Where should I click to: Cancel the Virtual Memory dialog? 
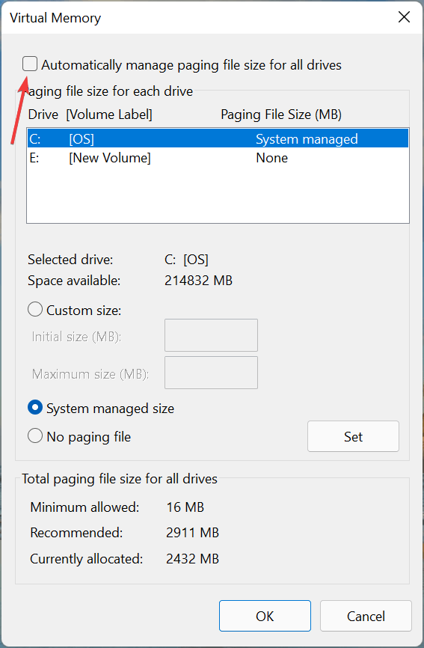pyautogui.click(x=366, y=616)
